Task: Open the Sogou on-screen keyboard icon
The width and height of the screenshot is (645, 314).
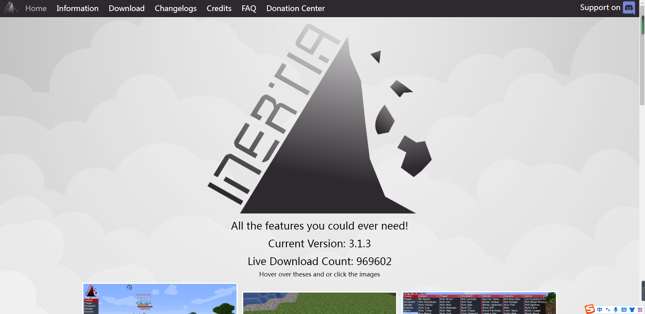Action: tap(624, 310)
